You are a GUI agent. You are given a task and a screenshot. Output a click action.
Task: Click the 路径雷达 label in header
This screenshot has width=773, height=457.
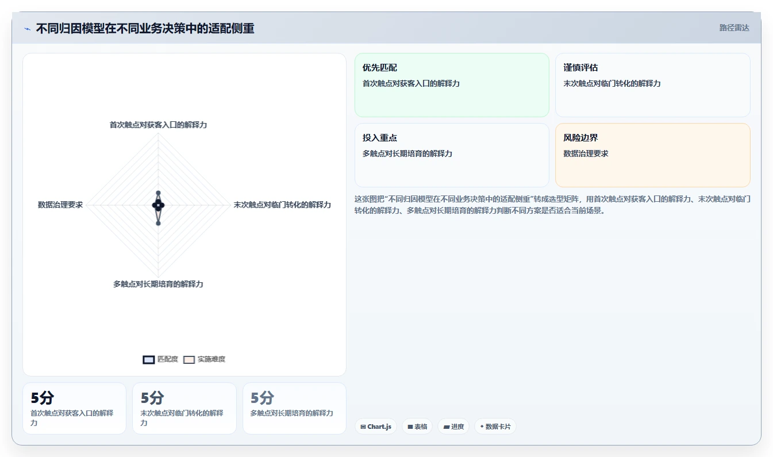(x=734, y=28)
